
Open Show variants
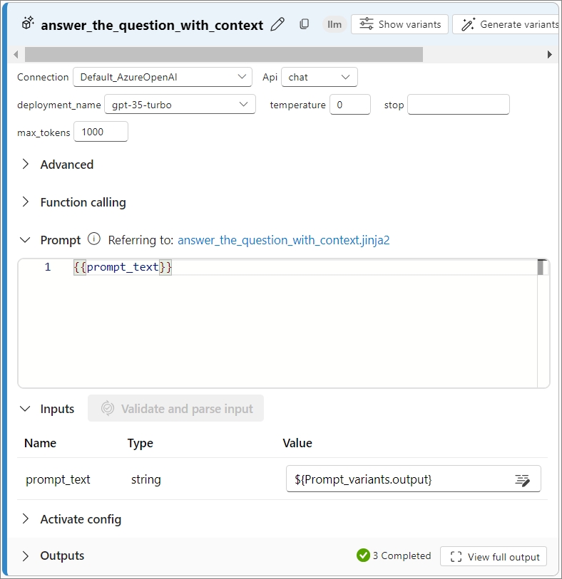click(x=399, y=24)
